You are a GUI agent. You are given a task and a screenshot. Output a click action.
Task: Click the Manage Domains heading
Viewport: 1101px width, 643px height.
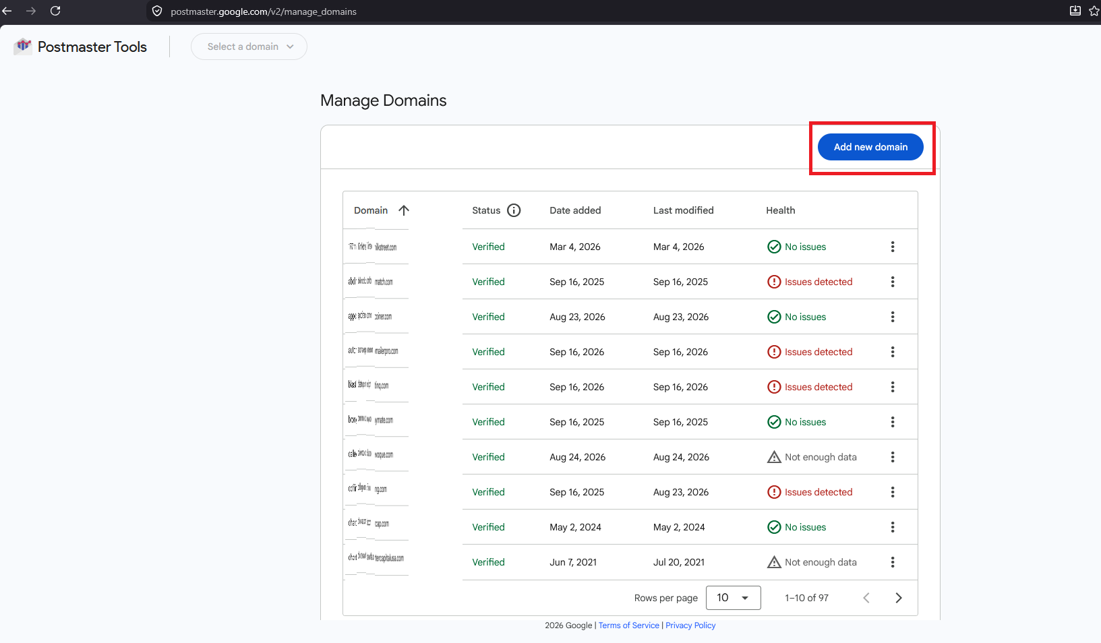[383, 100]
